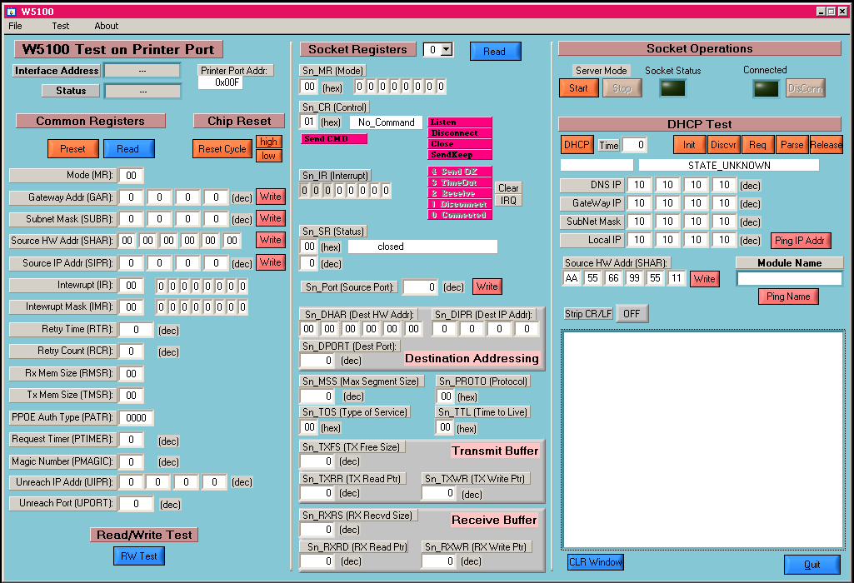Click the Socket Status indicator light
Image resolution: width=854 pixels, height=583 pixels.
pyautogui.click(x=673, y=88)
